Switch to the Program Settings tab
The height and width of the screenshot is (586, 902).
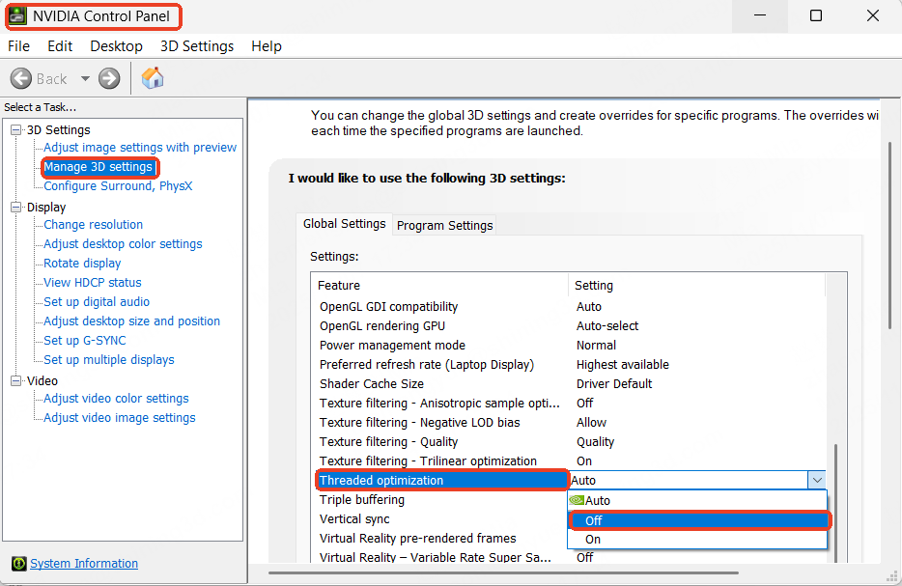coord(444,226)
